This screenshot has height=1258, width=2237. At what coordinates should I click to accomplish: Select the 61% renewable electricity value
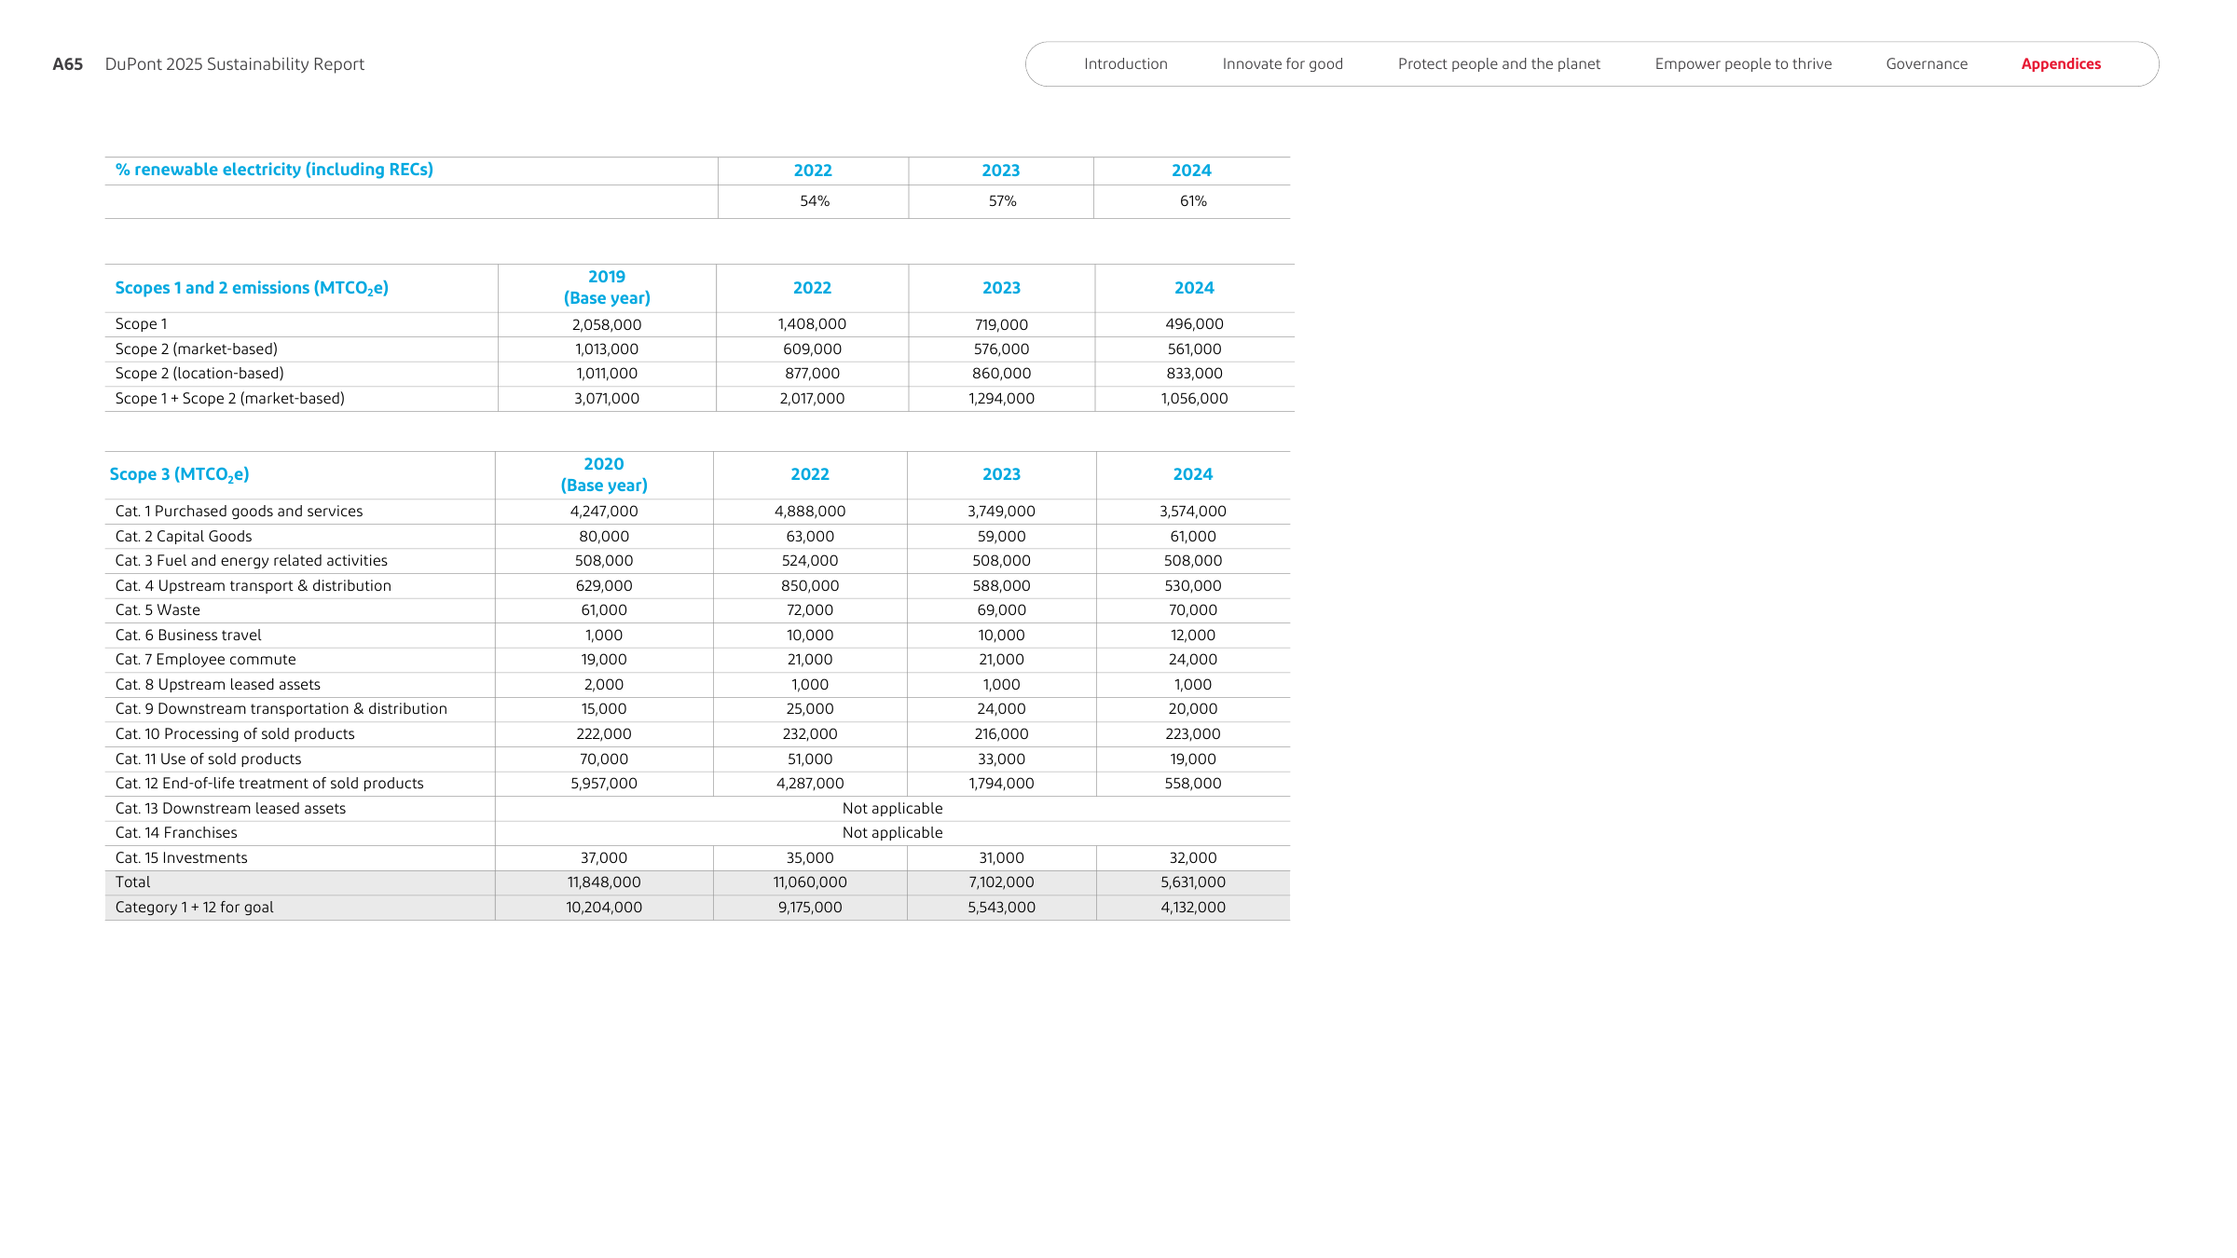(1193, 201)
